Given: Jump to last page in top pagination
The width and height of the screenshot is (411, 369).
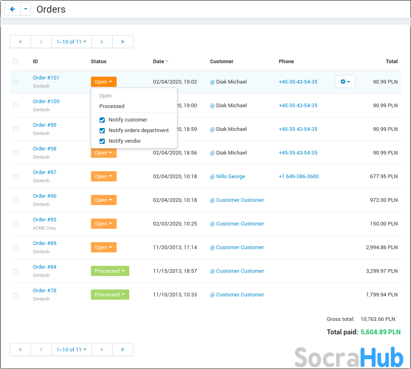Looking at the screenshot, I should tap(122, 42).
